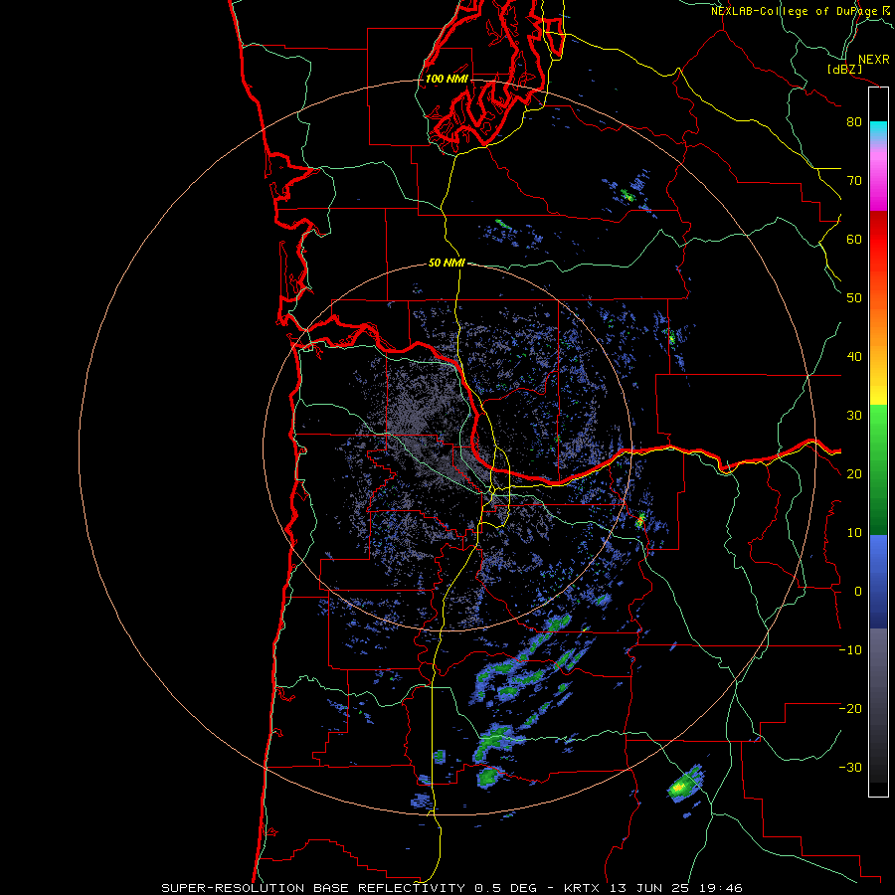895x895 pixels.
Task: Click the 60 value on dBZ scale
Action: (854, 240)
